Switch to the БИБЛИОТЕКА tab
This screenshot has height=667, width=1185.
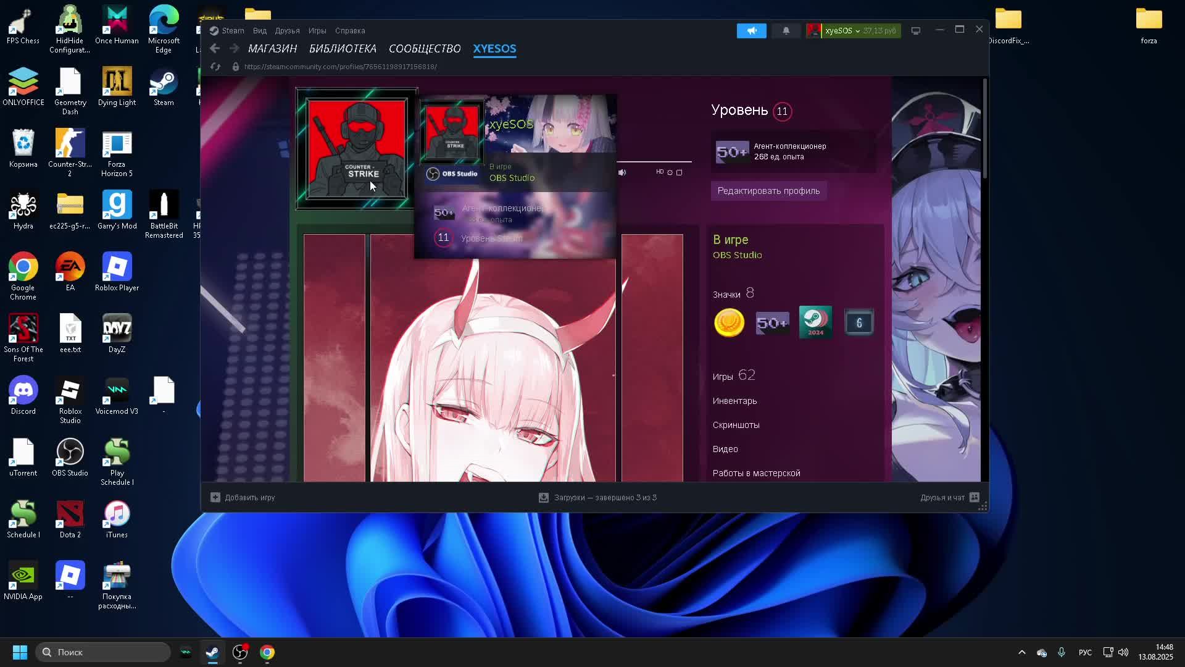pyautogui.click(x=343, y=48)
